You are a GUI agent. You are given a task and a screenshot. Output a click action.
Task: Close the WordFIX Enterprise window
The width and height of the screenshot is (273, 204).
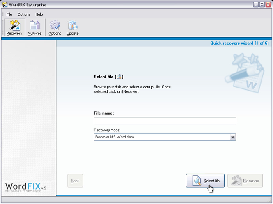pos(268,5)
